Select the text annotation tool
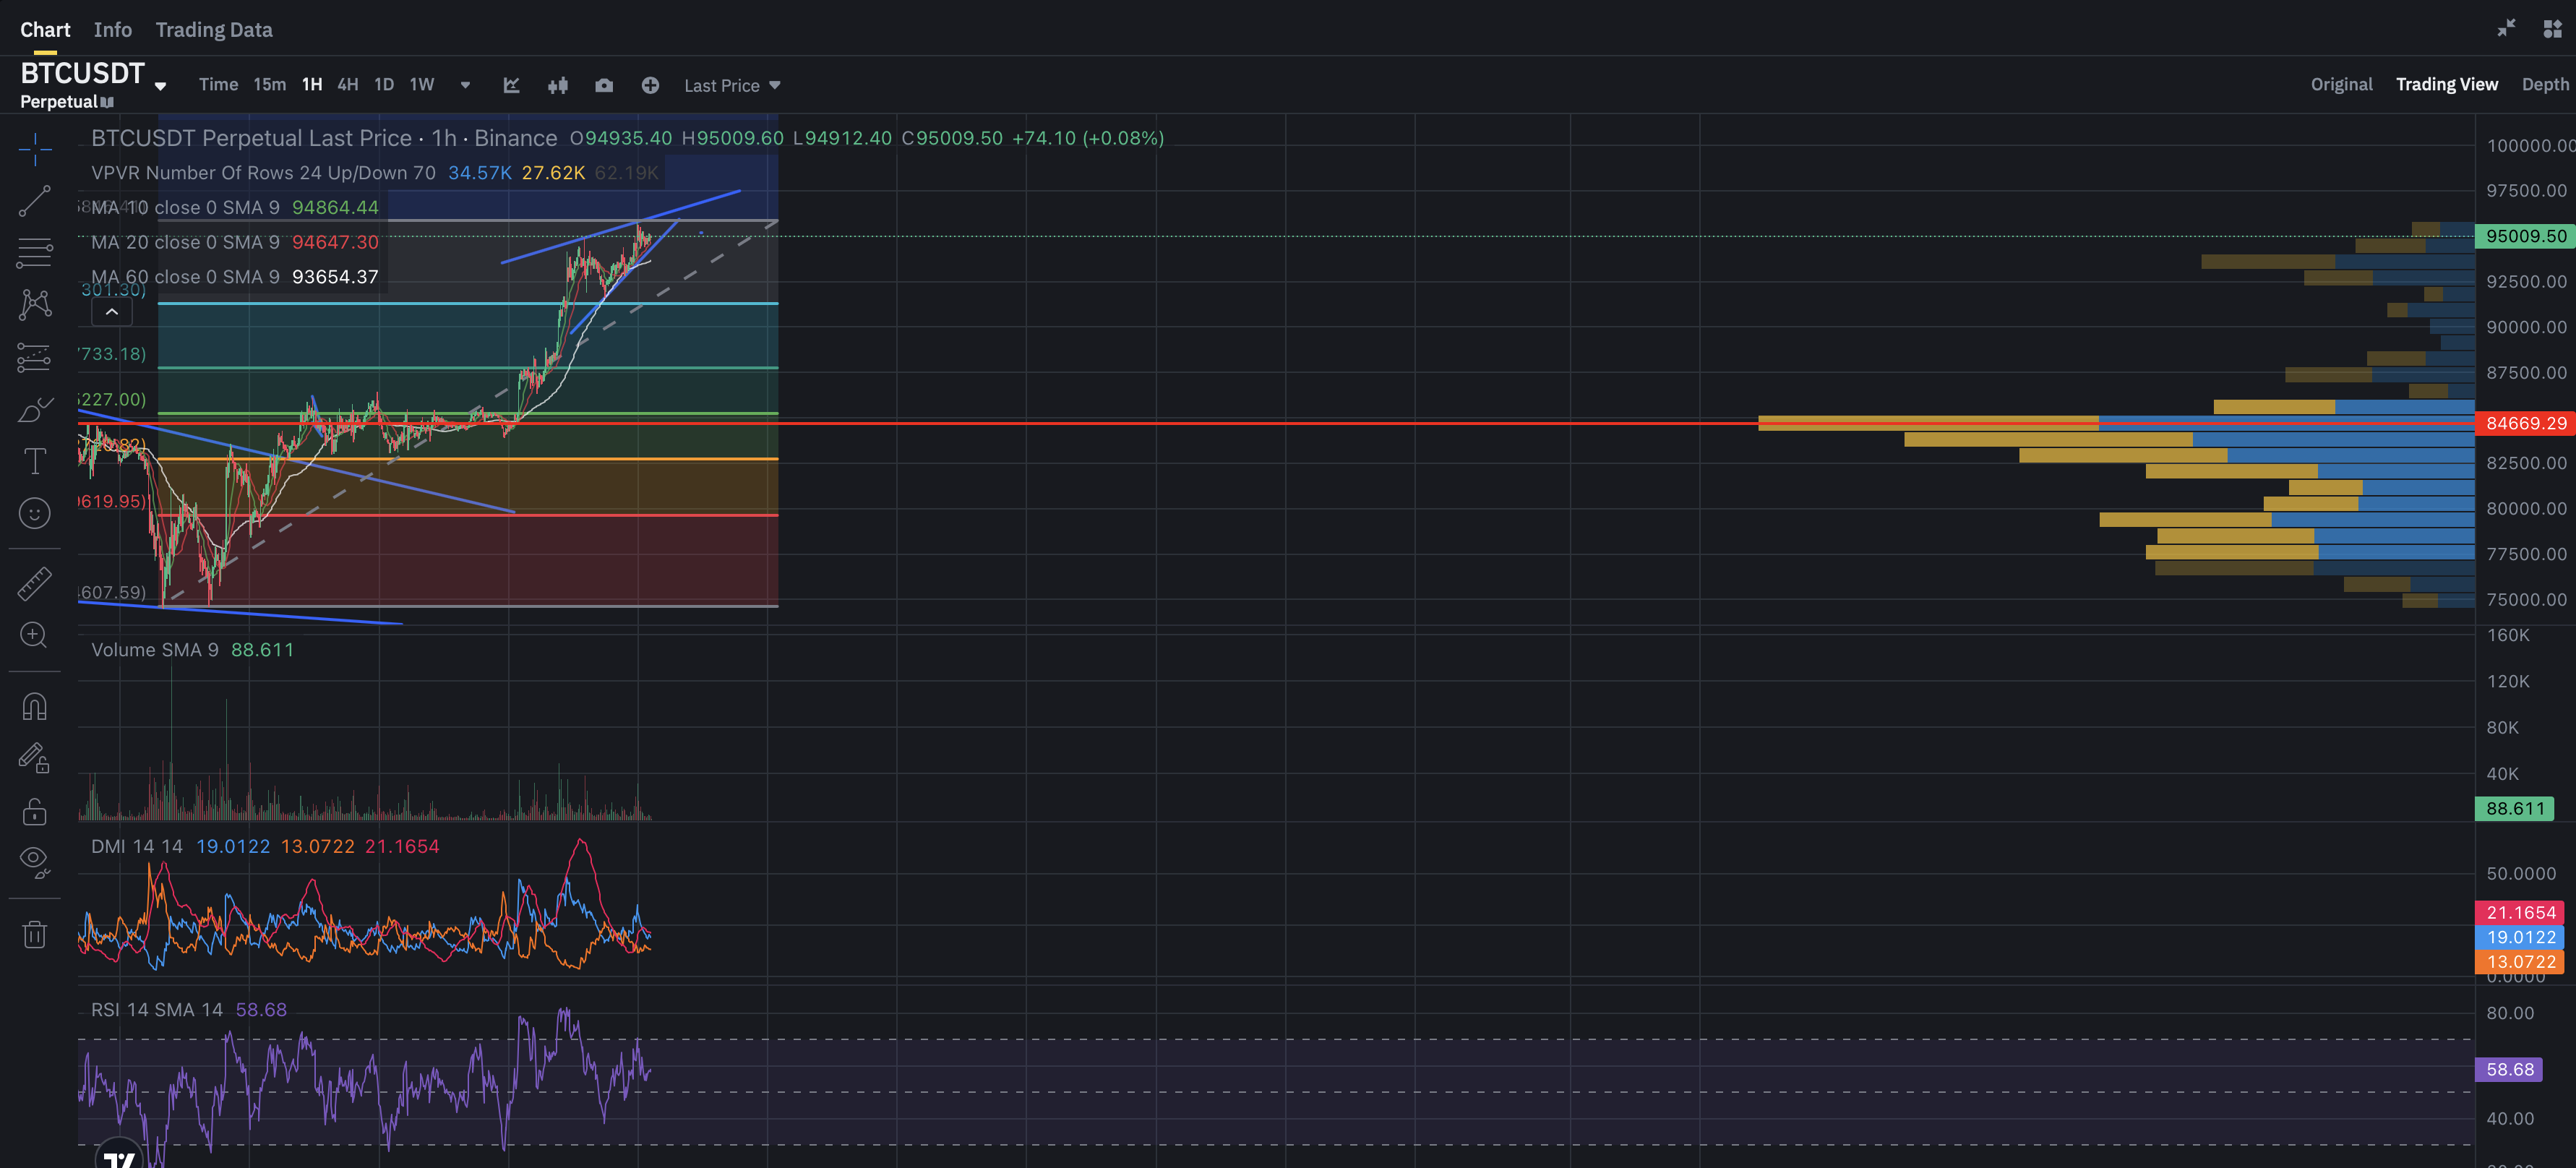2576x1168 pixels. 34,461
